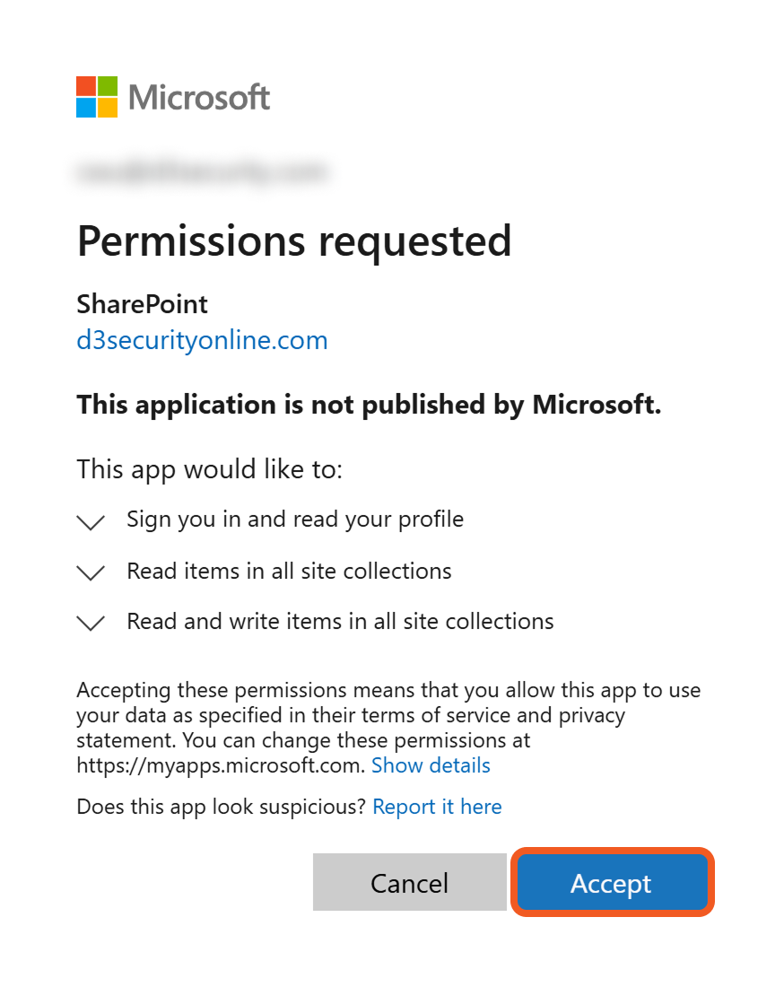This screenshot has width=784, height=987.
Task: Expand the Read items permission chevron
Action: tap(91, 572)
